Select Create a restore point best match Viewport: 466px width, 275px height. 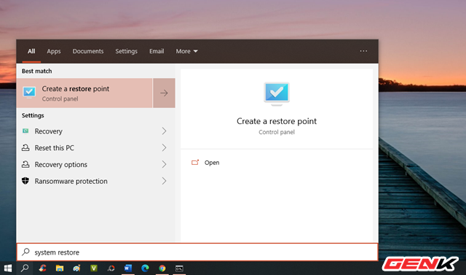[84, 93]
